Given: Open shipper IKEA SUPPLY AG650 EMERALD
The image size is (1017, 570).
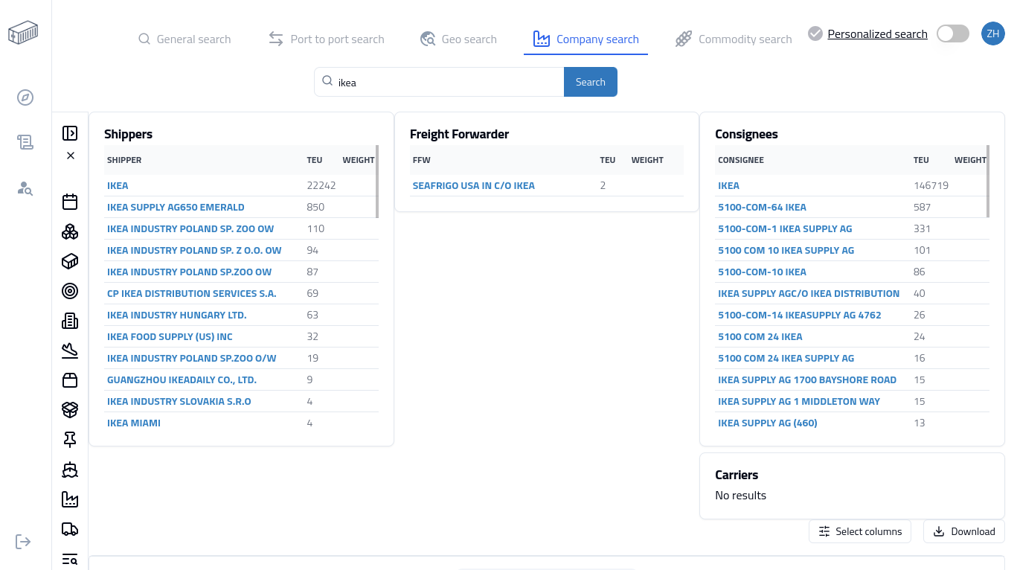Looking at the screenshot, I should [176, 207].
